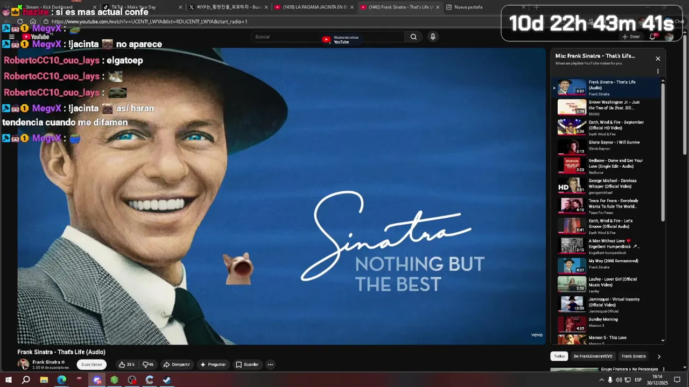Play Earth, Wind & Fire - Let's Groove
Viewport: 689px width, 387px height.
(x=607, y=226)
